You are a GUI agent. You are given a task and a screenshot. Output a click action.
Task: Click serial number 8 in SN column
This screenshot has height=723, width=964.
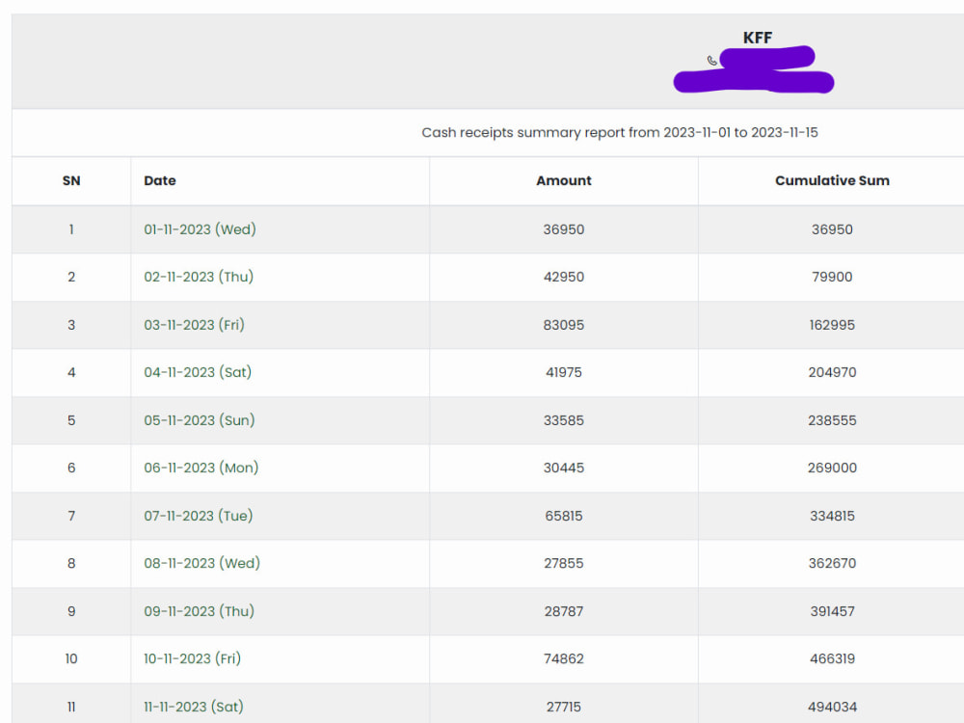point(71,563)
